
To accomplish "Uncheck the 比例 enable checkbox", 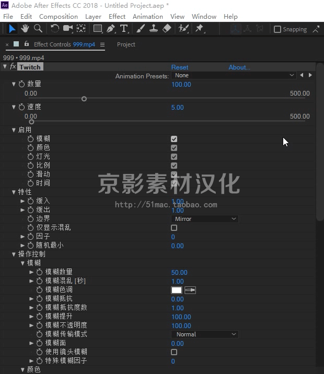I will [174, 166].
